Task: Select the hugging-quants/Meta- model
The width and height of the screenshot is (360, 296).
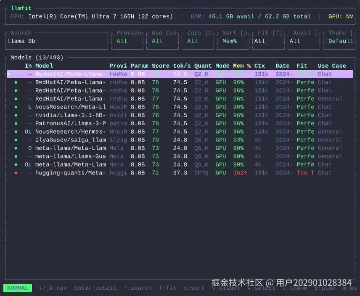Action: coord(180,173)
